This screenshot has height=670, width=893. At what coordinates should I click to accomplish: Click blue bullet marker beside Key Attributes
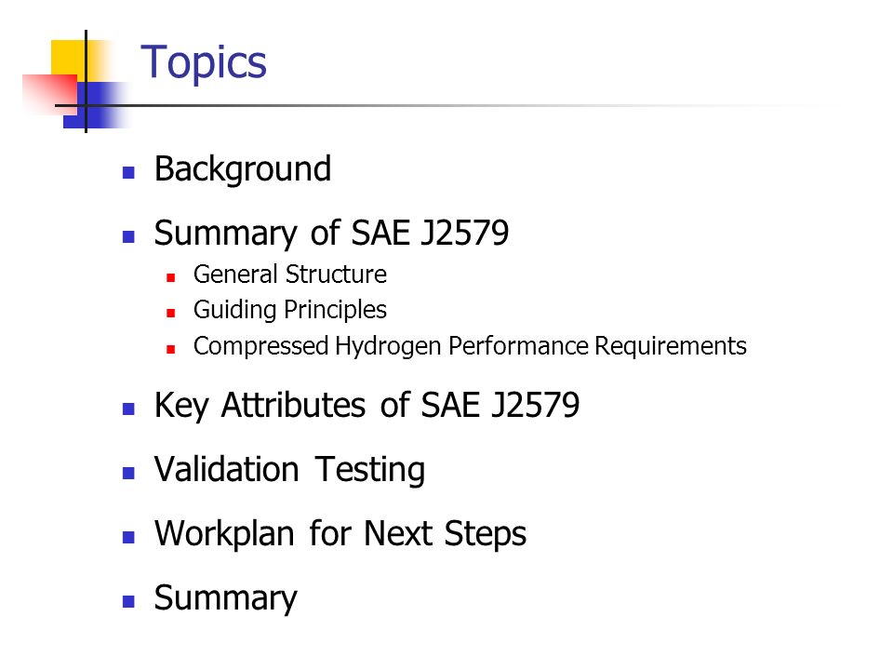click(128, 409)
